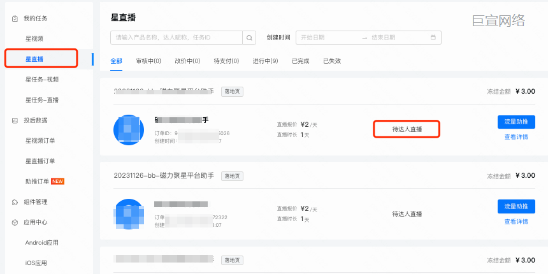Click 流量助推 button on first order
This screenshot has width=548, height=274.
[516, 122]
